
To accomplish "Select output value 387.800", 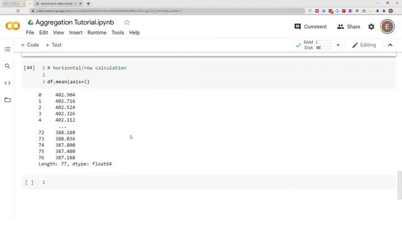I will (x=65, y=145).
